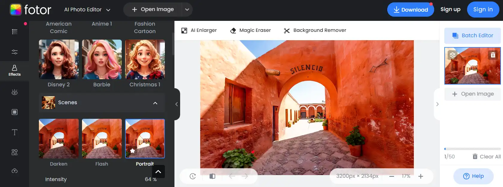Click the layers icon on batch thumbnail
503x187 pixels.
point(452,55)
